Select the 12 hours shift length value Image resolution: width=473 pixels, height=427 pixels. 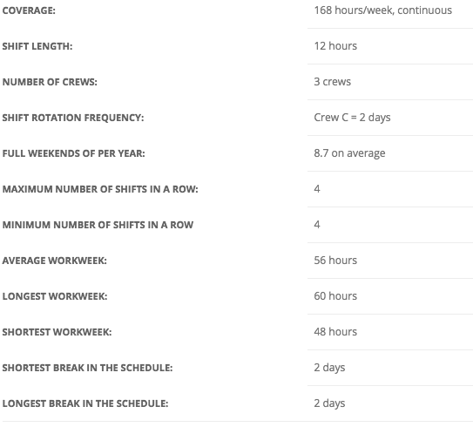[335, 46]
